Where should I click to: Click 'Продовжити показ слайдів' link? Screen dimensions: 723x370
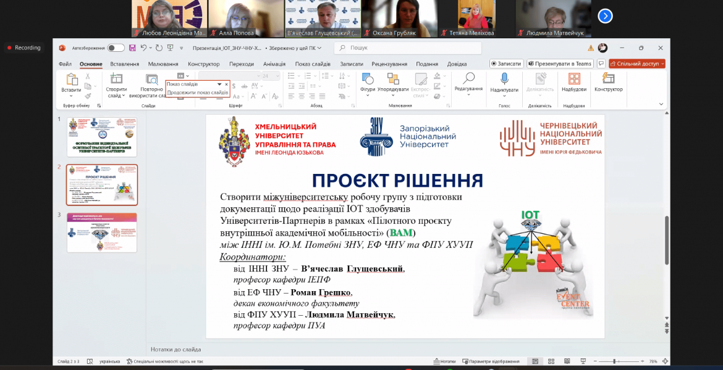point(197,92)
